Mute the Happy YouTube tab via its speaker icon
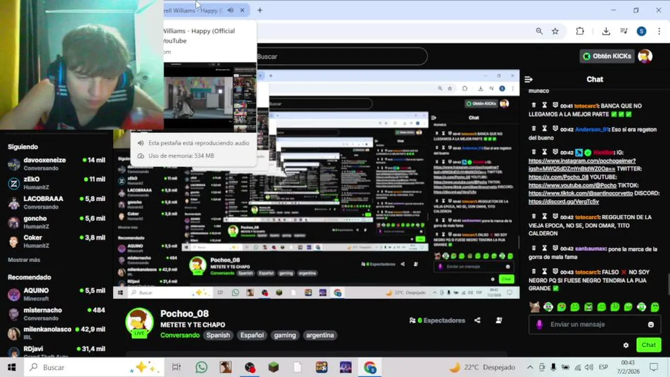Viewport: 670px width, 377px height. click(230, 10)
